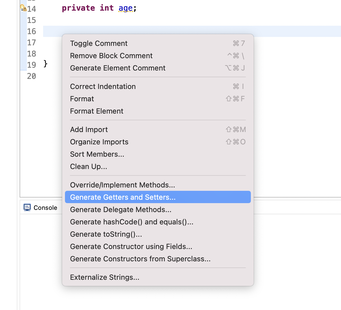The image size is (341, 310).
Task: Click the closing brace on line 19
Action: point(46,64)
